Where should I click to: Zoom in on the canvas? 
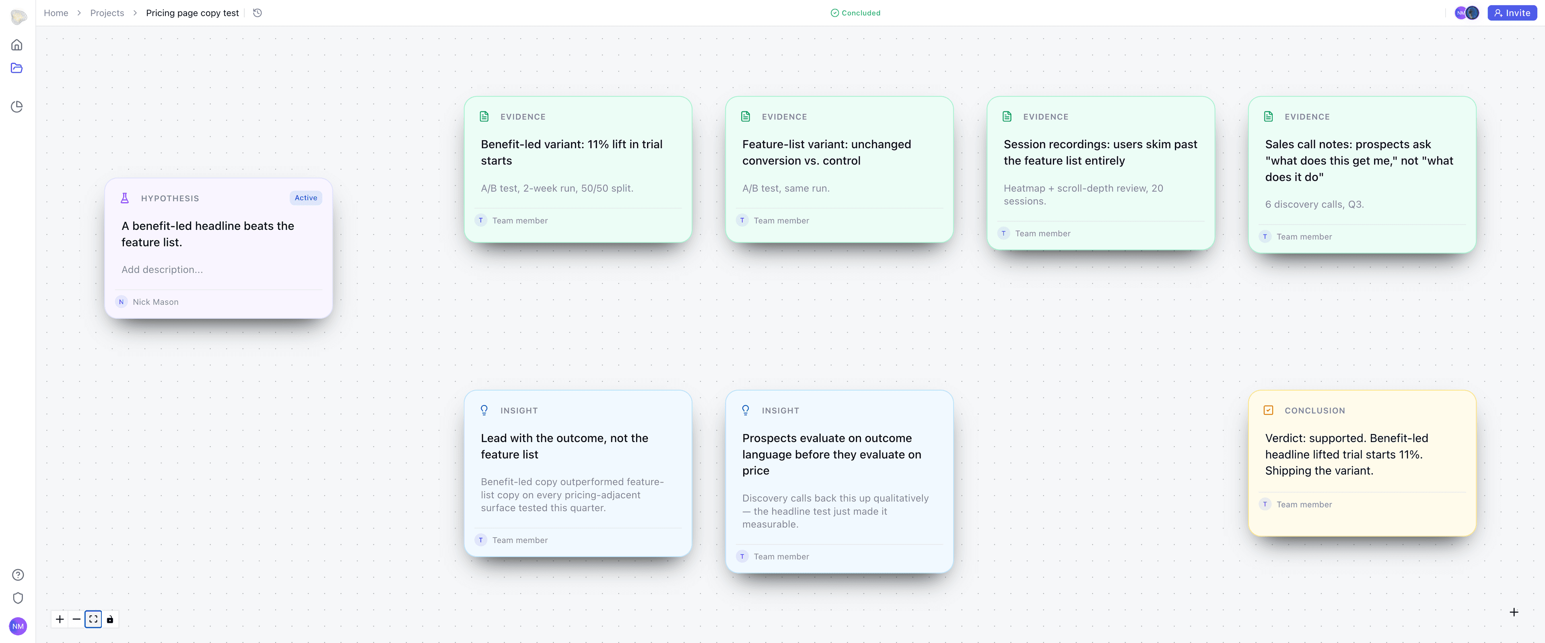(x=60, y=619)
